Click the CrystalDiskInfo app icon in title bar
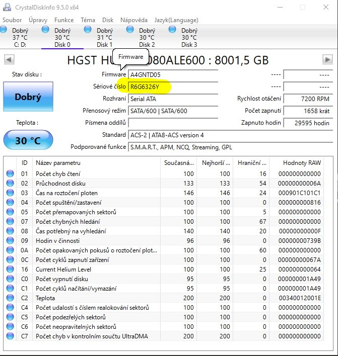 coord(7,7)
